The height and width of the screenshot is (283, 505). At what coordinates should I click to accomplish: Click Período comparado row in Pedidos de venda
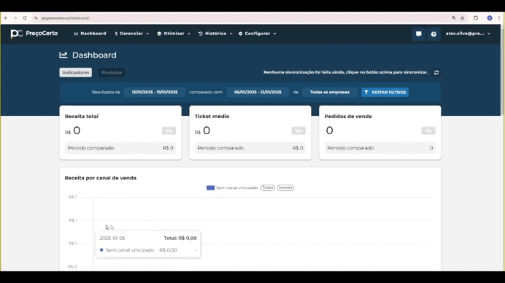click(x=380, y=148)
